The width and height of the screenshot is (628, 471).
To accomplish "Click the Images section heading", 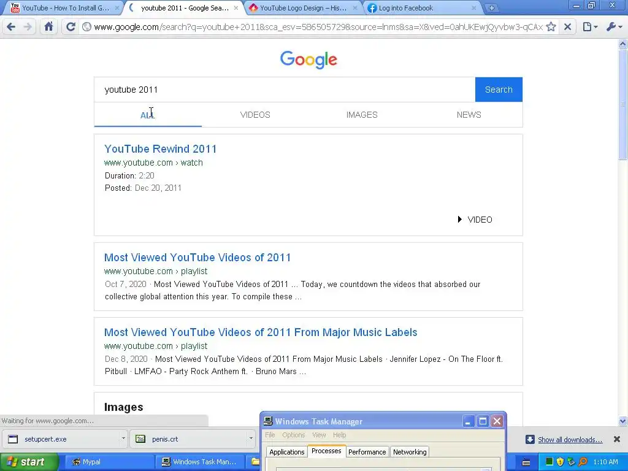I will 123,407.
